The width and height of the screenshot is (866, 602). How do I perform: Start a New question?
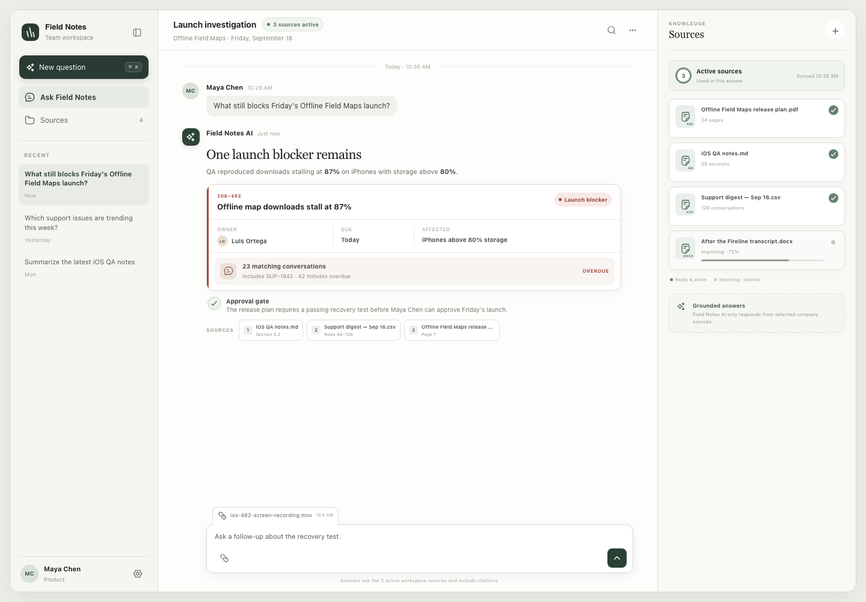pyautogui.click(x=84, y=67)
